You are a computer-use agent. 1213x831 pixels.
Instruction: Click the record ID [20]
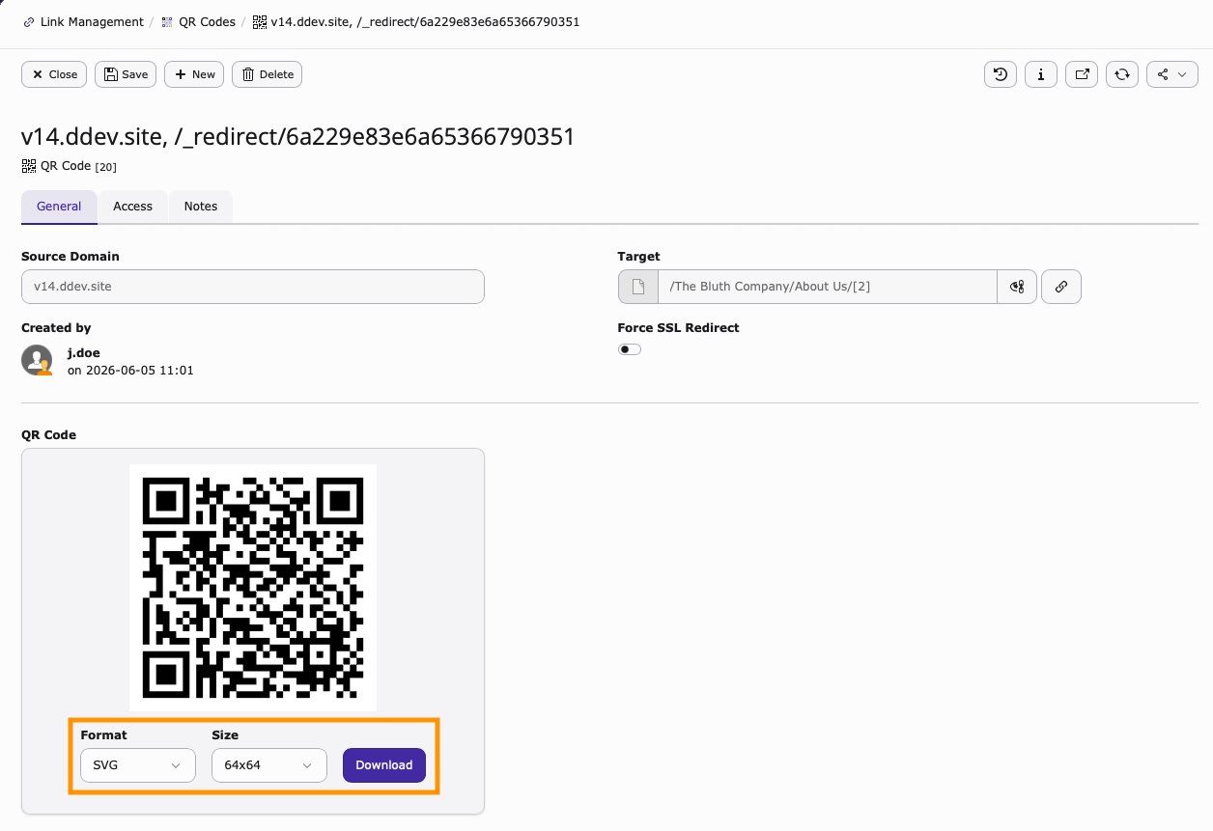[106, 167]
